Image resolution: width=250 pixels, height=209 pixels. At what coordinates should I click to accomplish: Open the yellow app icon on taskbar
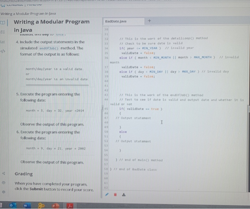tap(41, 205)
